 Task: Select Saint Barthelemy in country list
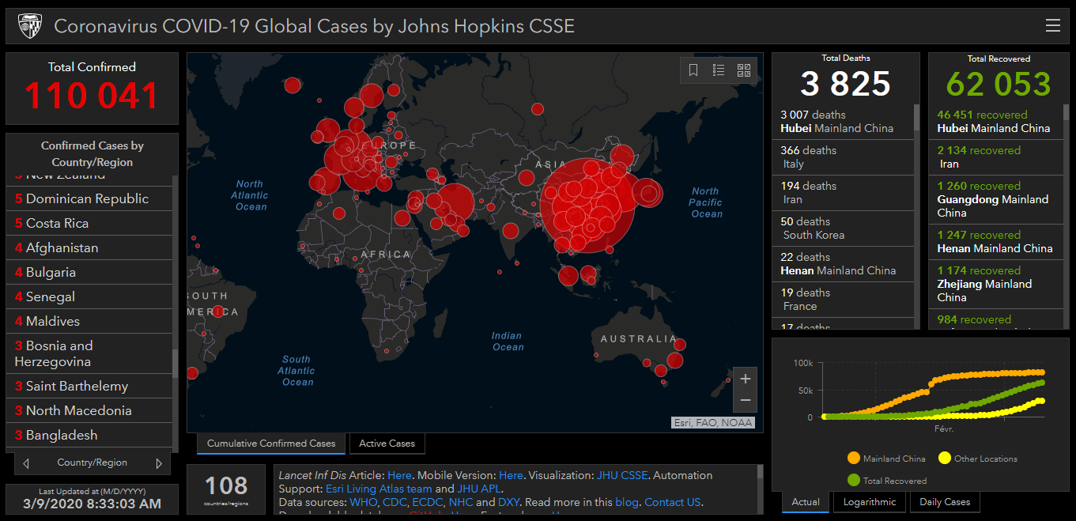pyautogui.click(x=89, y=386)
